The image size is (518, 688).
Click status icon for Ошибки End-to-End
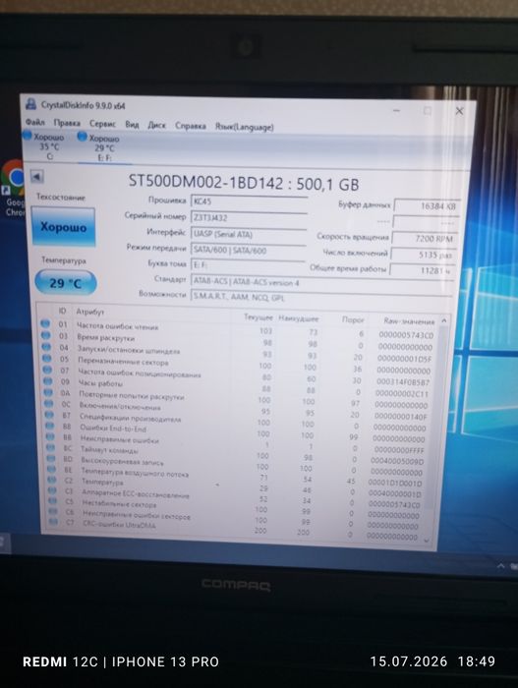(49, 426)
